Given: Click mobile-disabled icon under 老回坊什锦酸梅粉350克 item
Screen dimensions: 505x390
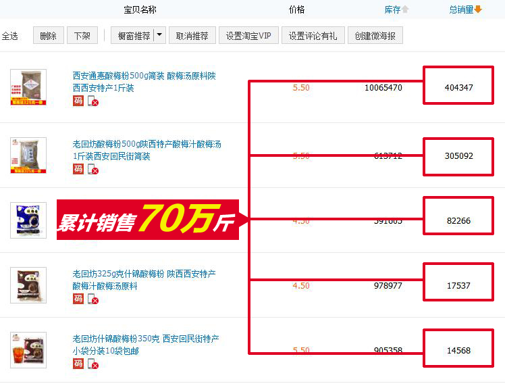Looking at the screenshot, I should 93,364.
